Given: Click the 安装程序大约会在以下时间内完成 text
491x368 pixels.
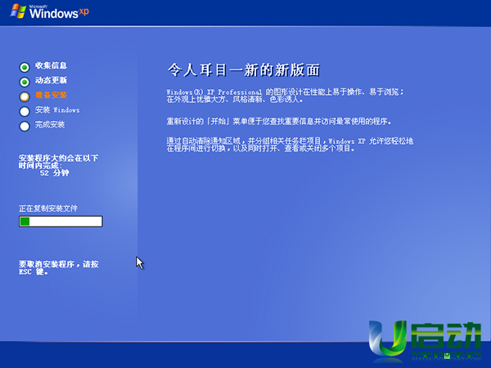Looking at the screenshot, I should (x=58, y=162).
